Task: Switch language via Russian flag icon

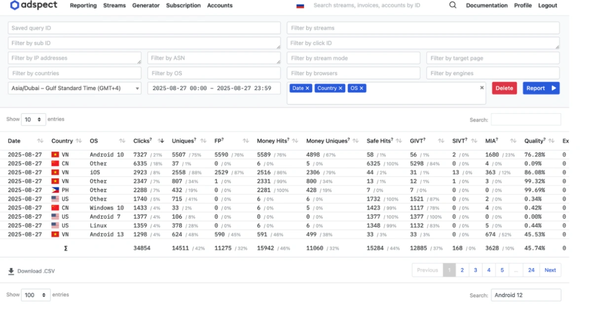Action: [300, 6]
